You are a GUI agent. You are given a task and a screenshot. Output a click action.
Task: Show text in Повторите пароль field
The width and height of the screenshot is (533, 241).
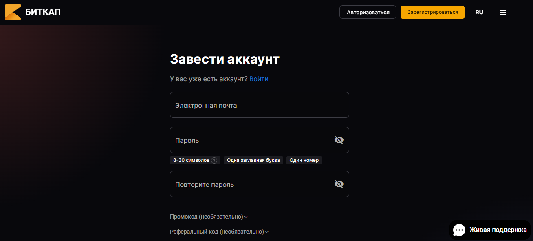pos(339,184)
